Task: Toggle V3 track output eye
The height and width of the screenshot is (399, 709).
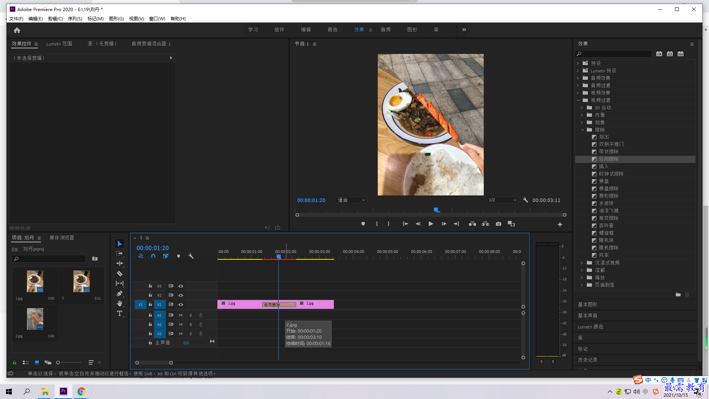Action: (181, 286)
